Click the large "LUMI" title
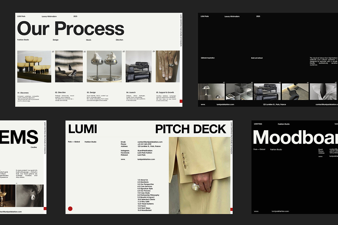338x225 pixels. (83, 129)
